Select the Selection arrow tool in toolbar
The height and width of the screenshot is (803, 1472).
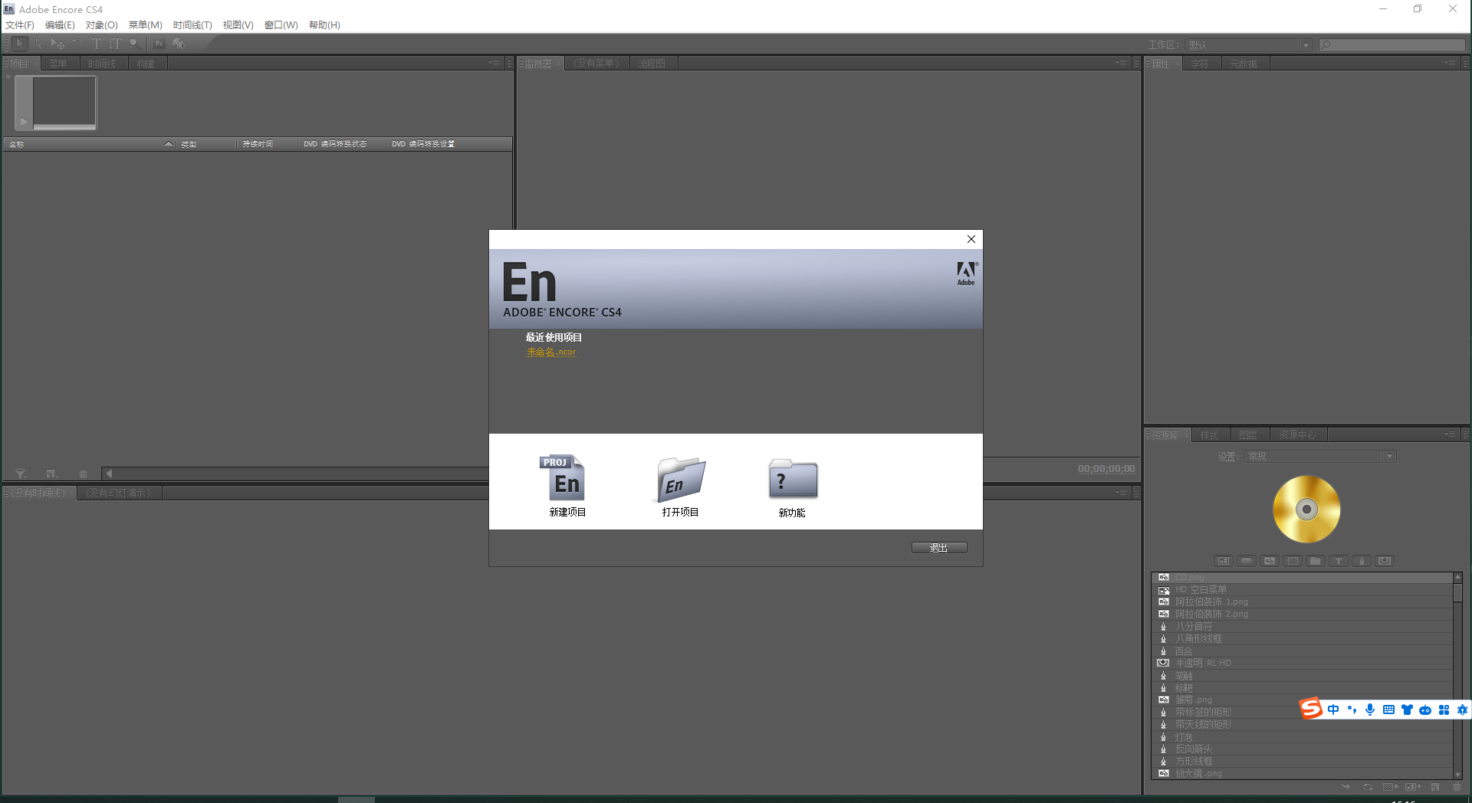pos(20,44)
